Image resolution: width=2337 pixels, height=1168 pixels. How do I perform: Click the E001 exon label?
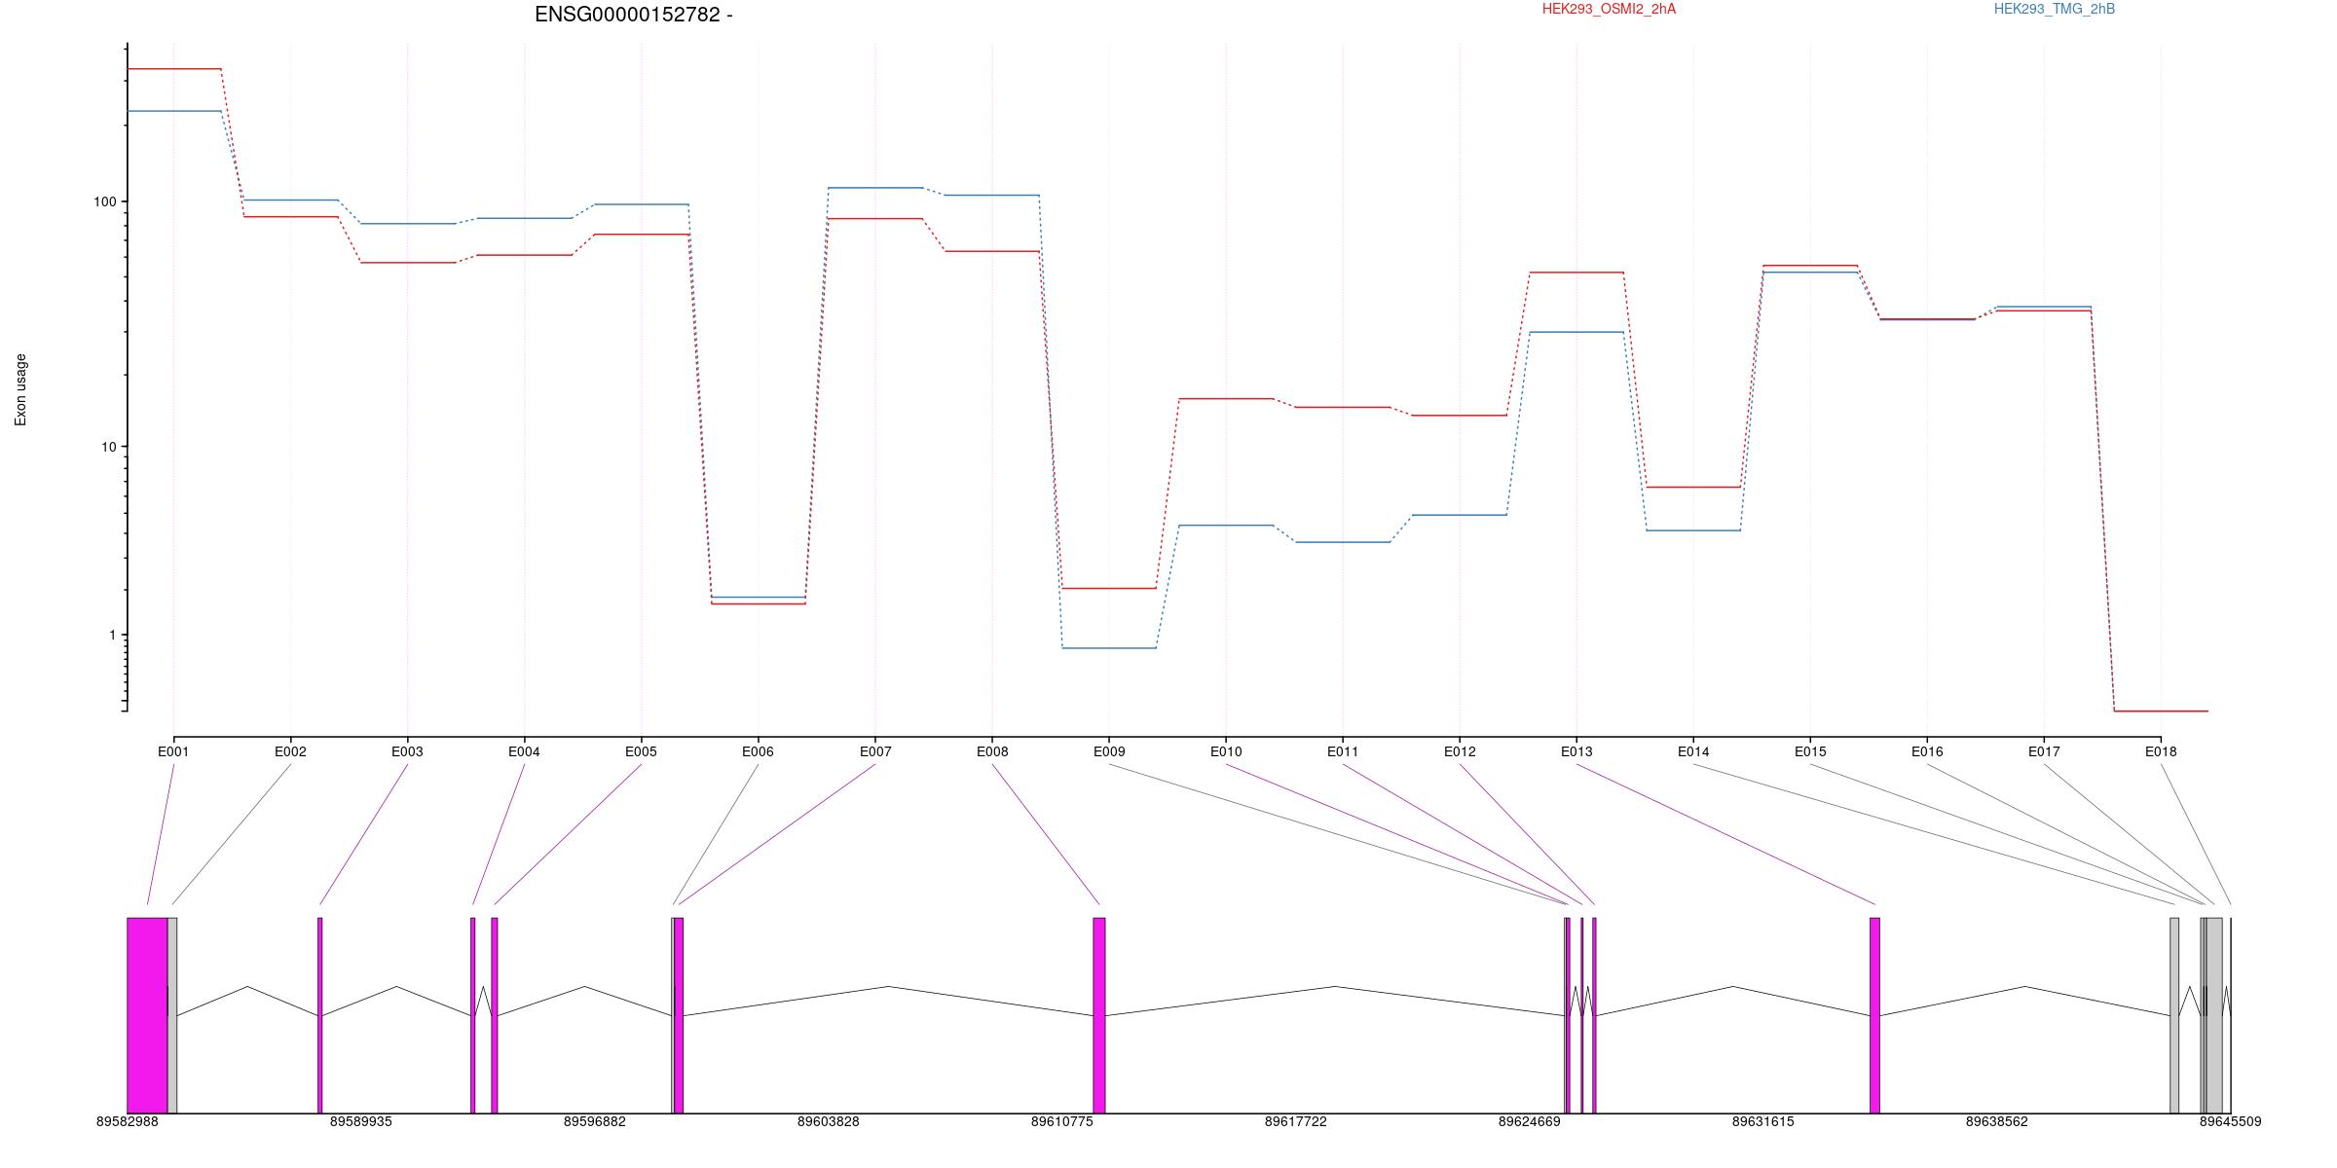[173, 751]
